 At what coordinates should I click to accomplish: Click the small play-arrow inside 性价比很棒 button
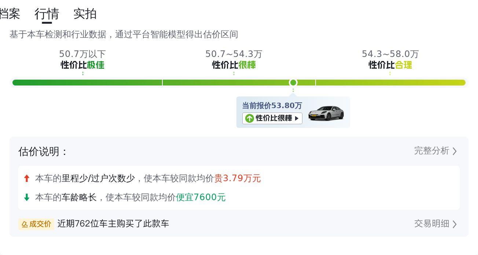click(297, 118)
